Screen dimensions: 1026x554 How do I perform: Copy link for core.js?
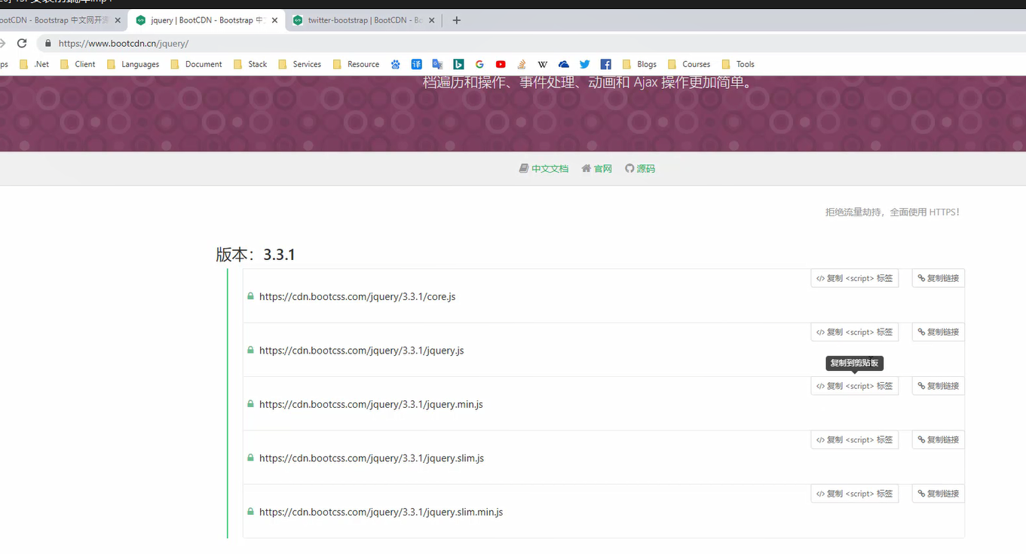(939, 278)
